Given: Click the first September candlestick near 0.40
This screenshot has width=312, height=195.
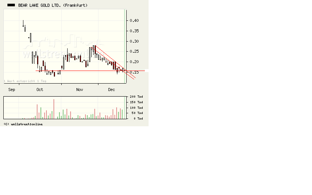Looking at the screenshot, I should click(x=23, y=23).
